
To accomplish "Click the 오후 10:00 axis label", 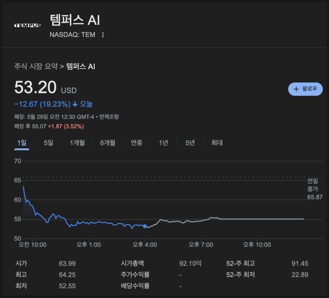I will 257,245.
